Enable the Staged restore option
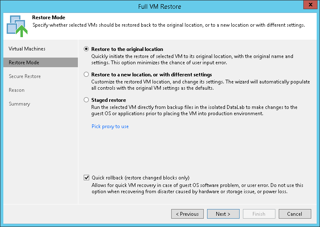Screen dimensions: 320x227 pyautogui.click(x=87, y=100)
